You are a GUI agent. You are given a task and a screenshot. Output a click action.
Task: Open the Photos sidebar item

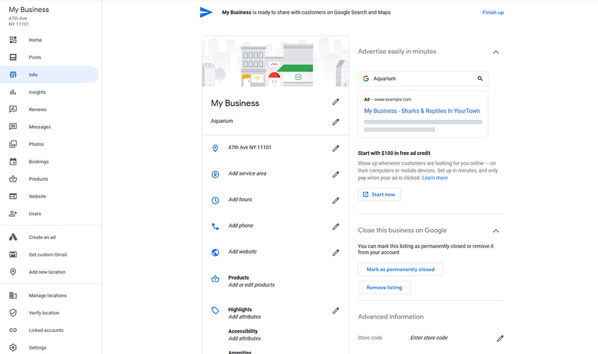[36, 144]
